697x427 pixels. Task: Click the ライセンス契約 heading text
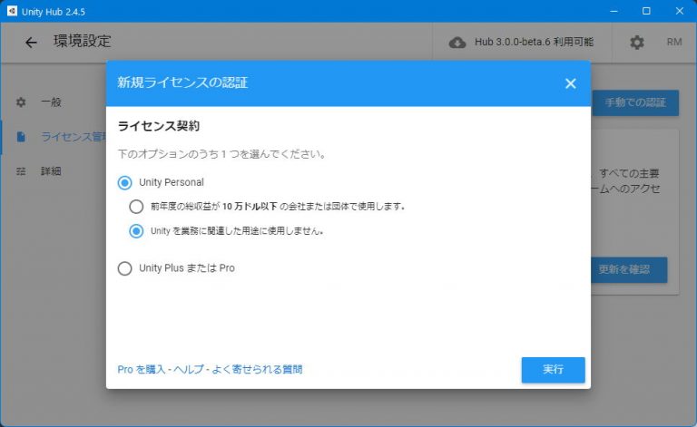pyautogui.click(x=159, y=126)
